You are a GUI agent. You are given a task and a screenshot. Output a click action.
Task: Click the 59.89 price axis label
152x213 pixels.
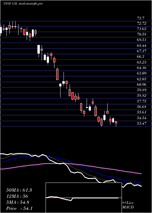click(x=142, y=90)
